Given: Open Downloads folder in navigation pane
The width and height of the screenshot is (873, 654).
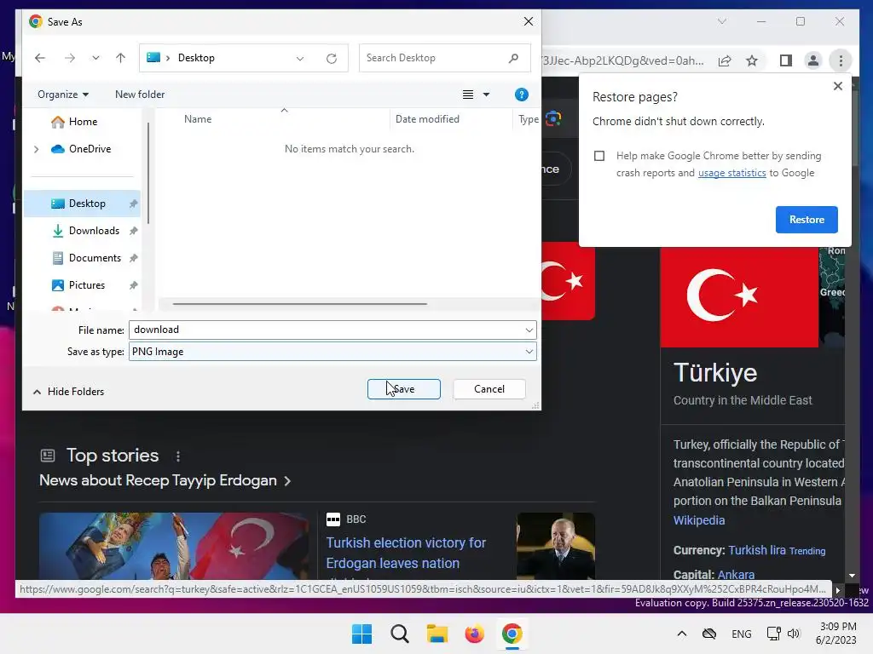Looking at the screenshot, I should [x=94, y=231].
